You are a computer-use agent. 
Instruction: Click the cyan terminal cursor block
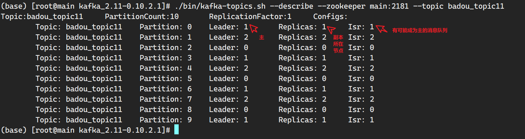click(x=176, y=130)
